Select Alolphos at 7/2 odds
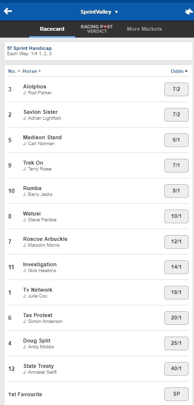 (x=176, y=89)
